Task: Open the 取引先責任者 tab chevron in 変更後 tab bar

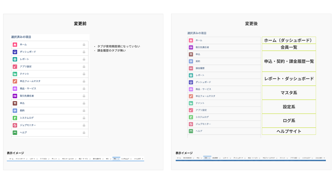Action: click(x=193, y=158)
